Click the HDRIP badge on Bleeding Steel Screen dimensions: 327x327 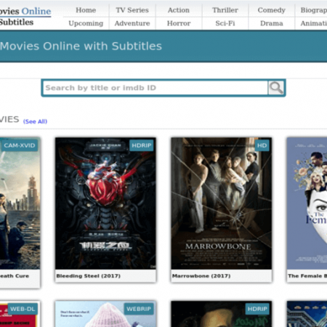coord(142,145)
